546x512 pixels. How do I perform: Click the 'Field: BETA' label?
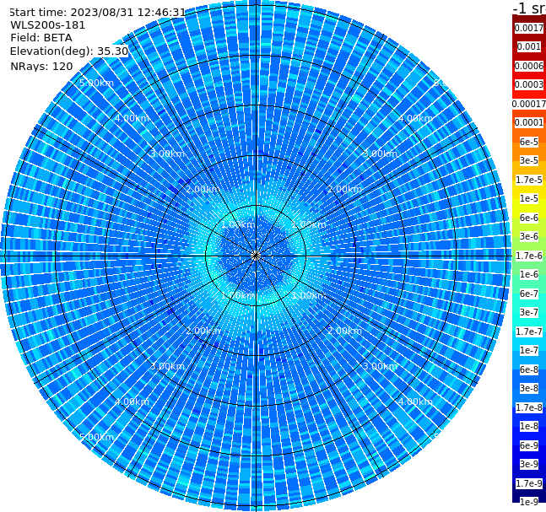tap(41, 38)
